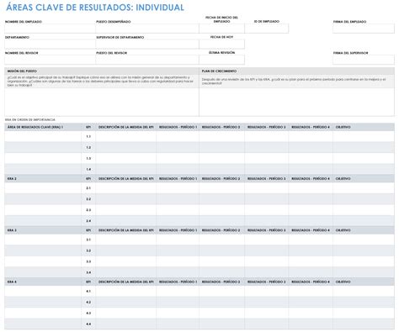Click the SUPERVISOR DE DEPARTAMENTO input cell

[147, 45]
